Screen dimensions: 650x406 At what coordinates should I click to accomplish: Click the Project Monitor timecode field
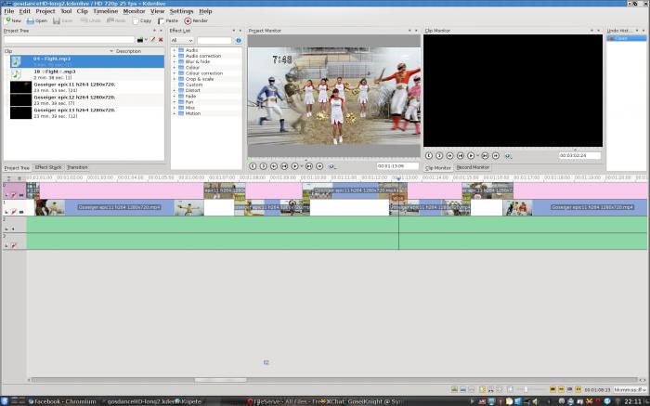pos(397,166)
